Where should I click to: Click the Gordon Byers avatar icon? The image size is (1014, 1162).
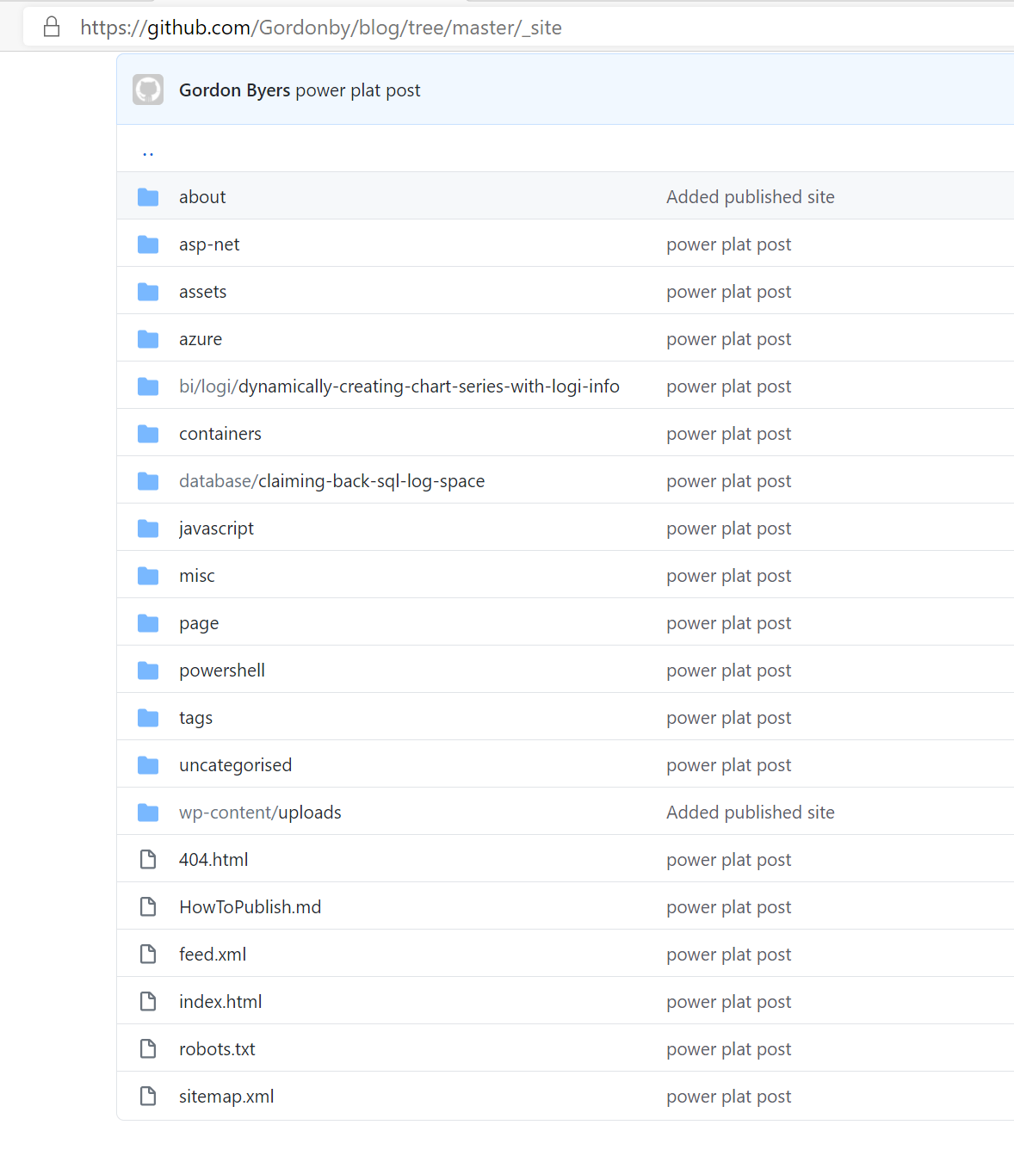(x=148, y=90)
